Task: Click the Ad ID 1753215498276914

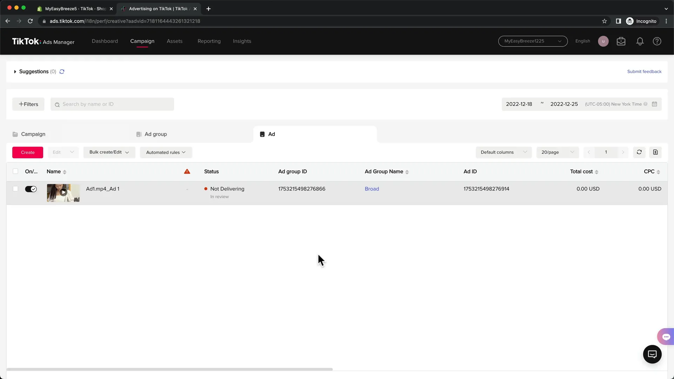Action: tap(486, 189)
